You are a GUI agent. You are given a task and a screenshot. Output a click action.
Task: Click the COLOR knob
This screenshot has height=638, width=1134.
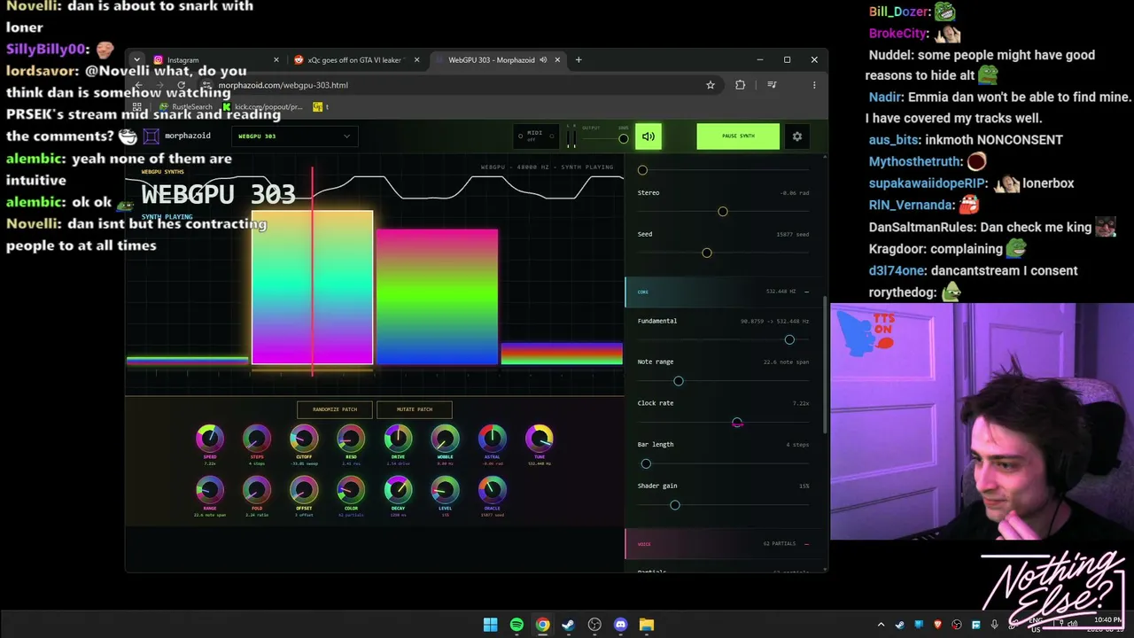(x=351, y=489)
